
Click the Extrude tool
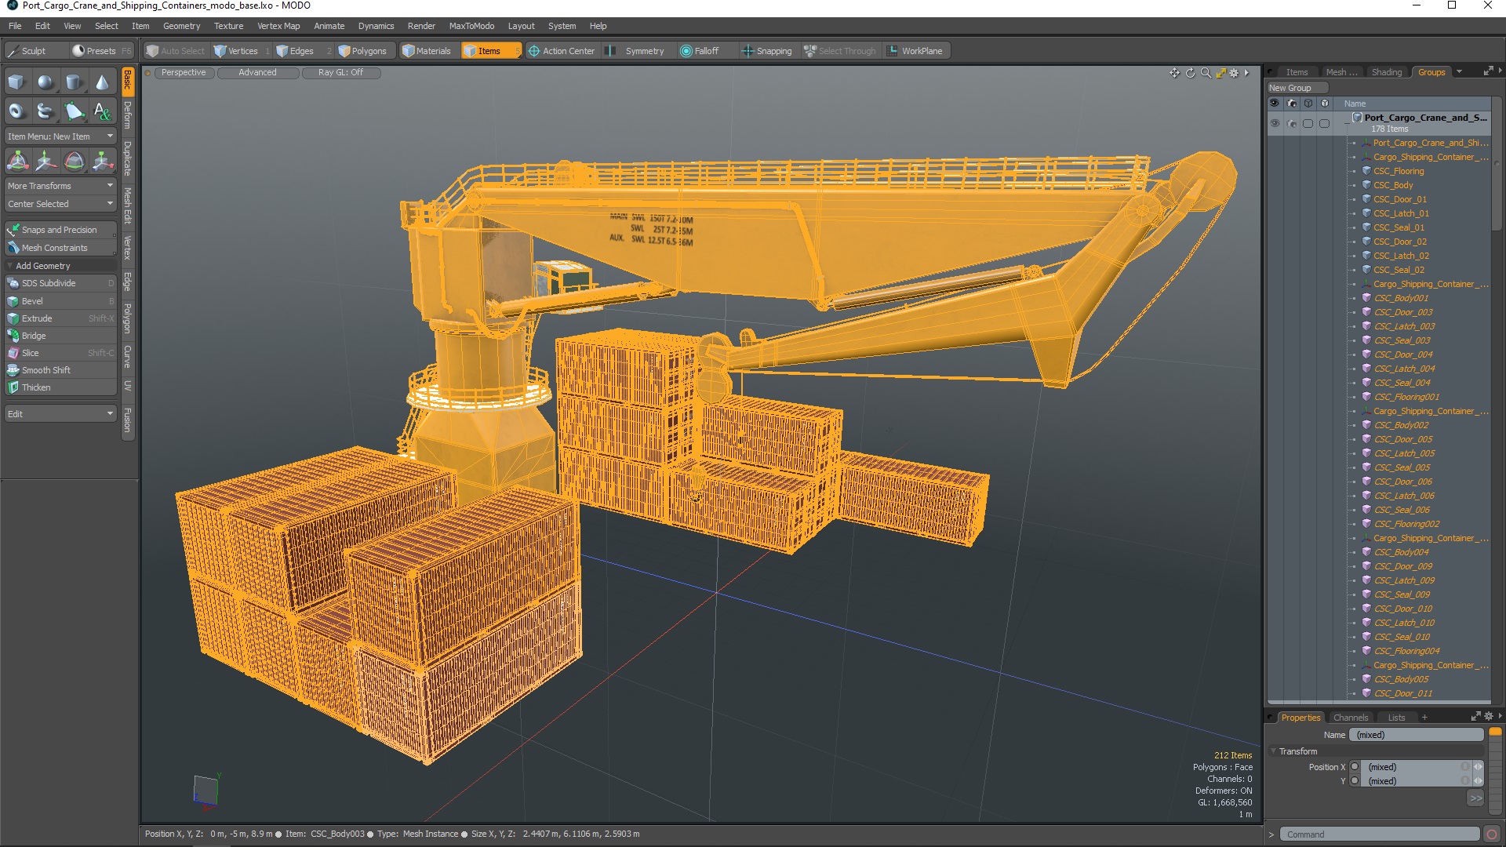tap(60, 318)
